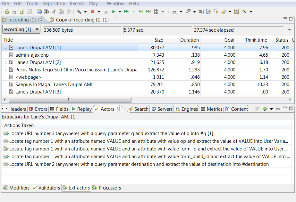296x202 pixels.
Task: Click the copy pages icon
Action: pyautogui.click(x=61, y=12)
